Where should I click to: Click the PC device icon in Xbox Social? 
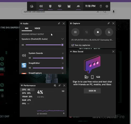click(x=86, y=77)
